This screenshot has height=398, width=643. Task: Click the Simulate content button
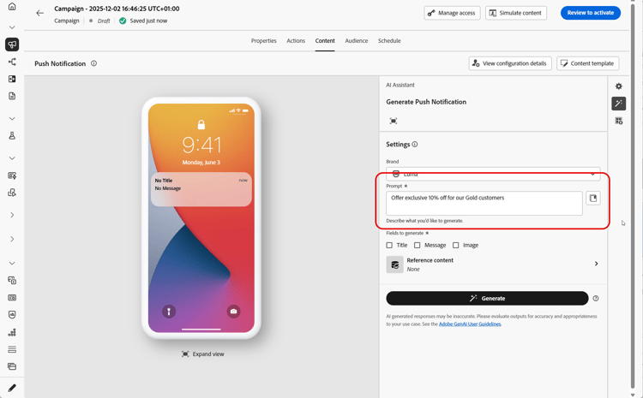click(x=516, y=13)
